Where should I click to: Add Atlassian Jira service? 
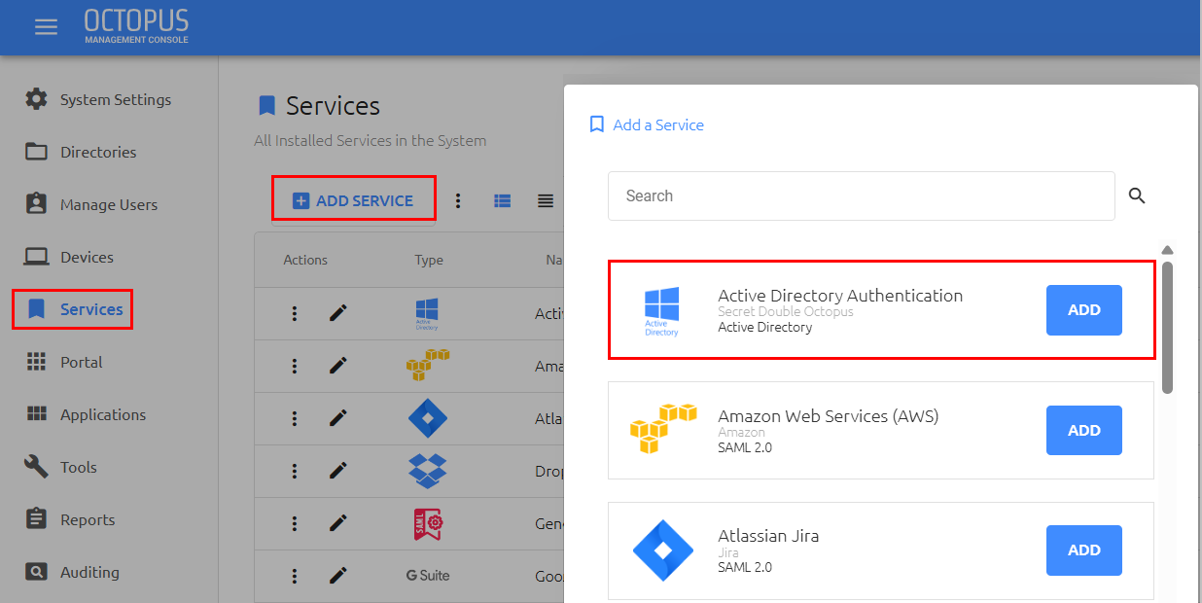click(1084, 550)
